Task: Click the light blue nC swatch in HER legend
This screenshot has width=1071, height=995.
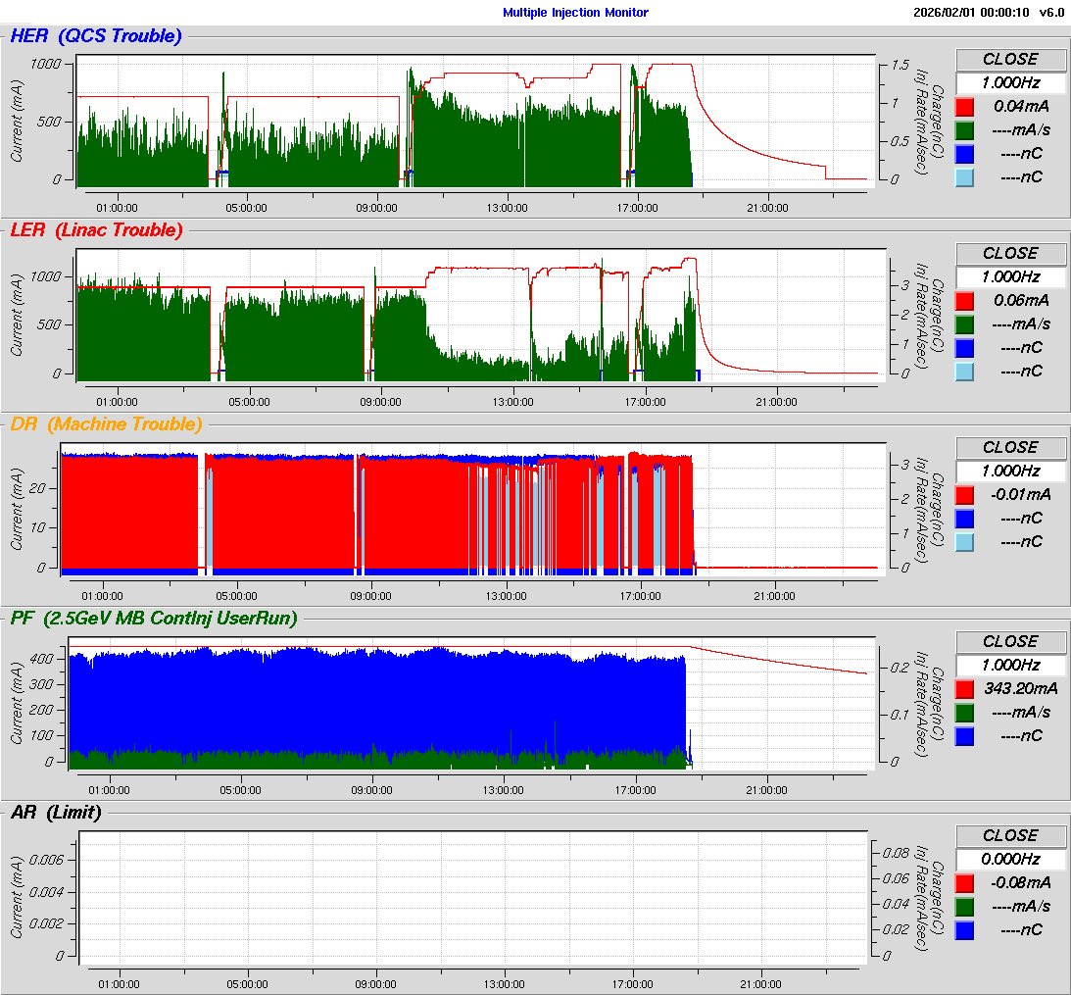Action: click(x=965, y=176)
